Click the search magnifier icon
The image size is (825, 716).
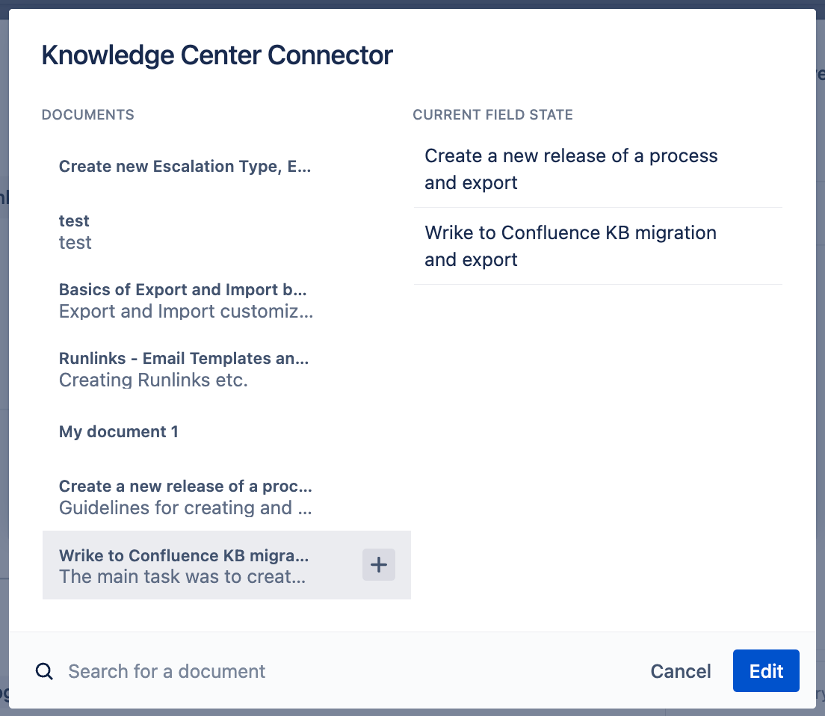click(44, 671)
